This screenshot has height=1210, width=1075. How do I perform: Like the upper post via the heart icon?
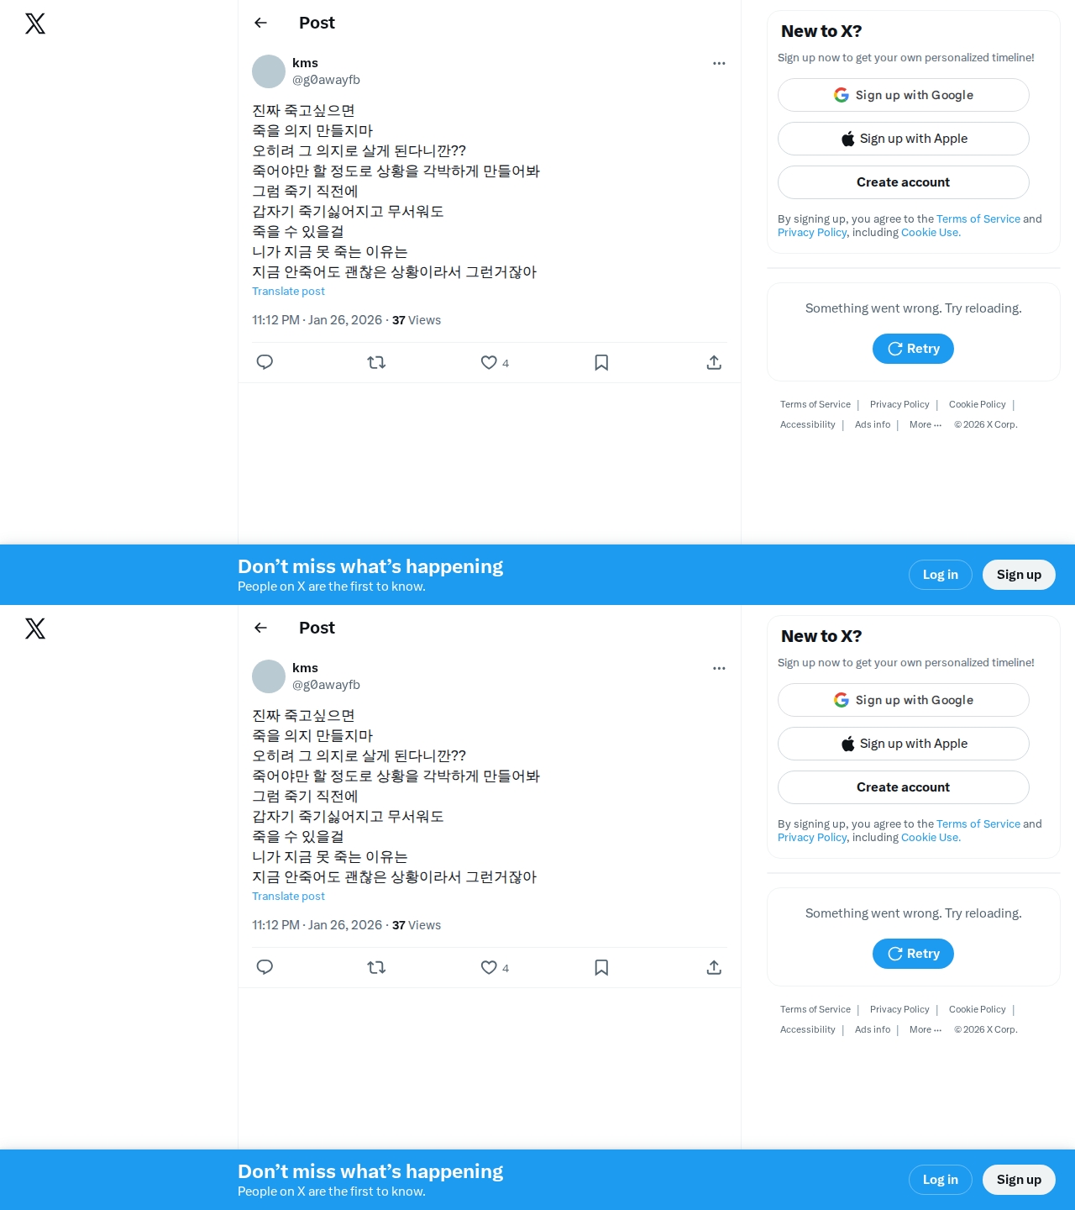click(x=489, y=362)
